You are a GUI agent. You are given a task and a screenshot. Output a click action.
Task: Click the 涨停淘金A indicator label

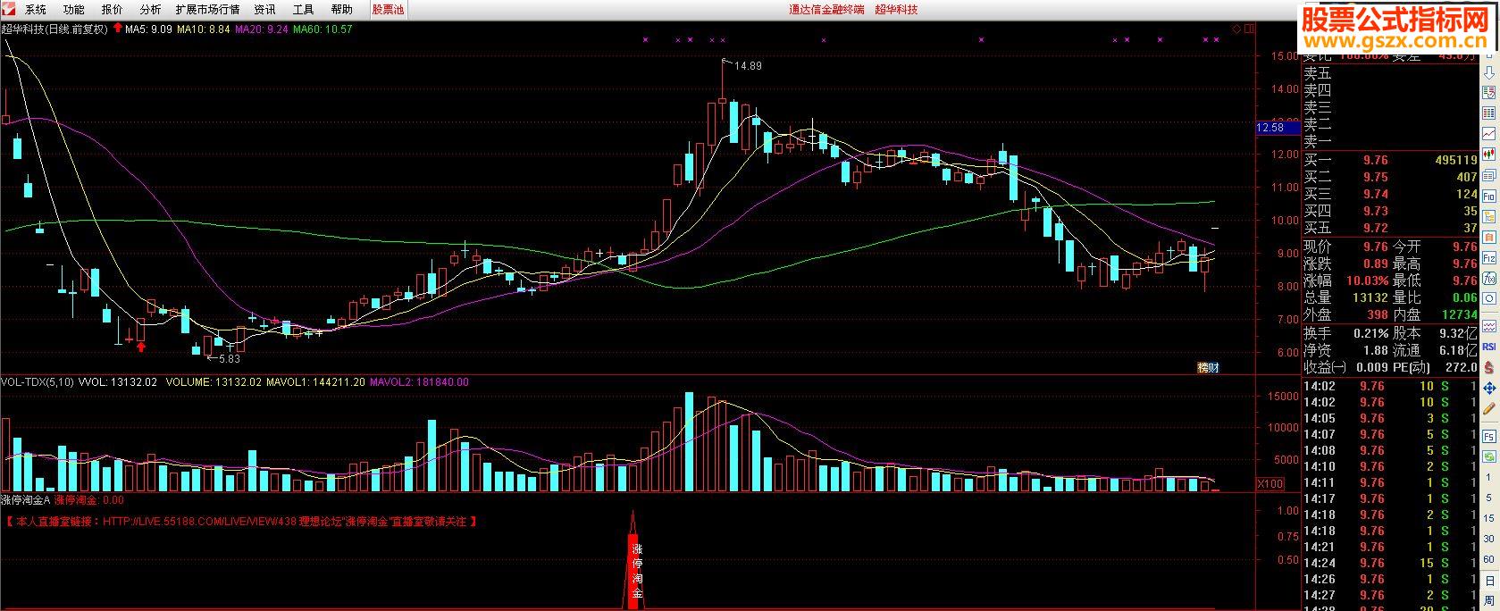tap(25, 500)
